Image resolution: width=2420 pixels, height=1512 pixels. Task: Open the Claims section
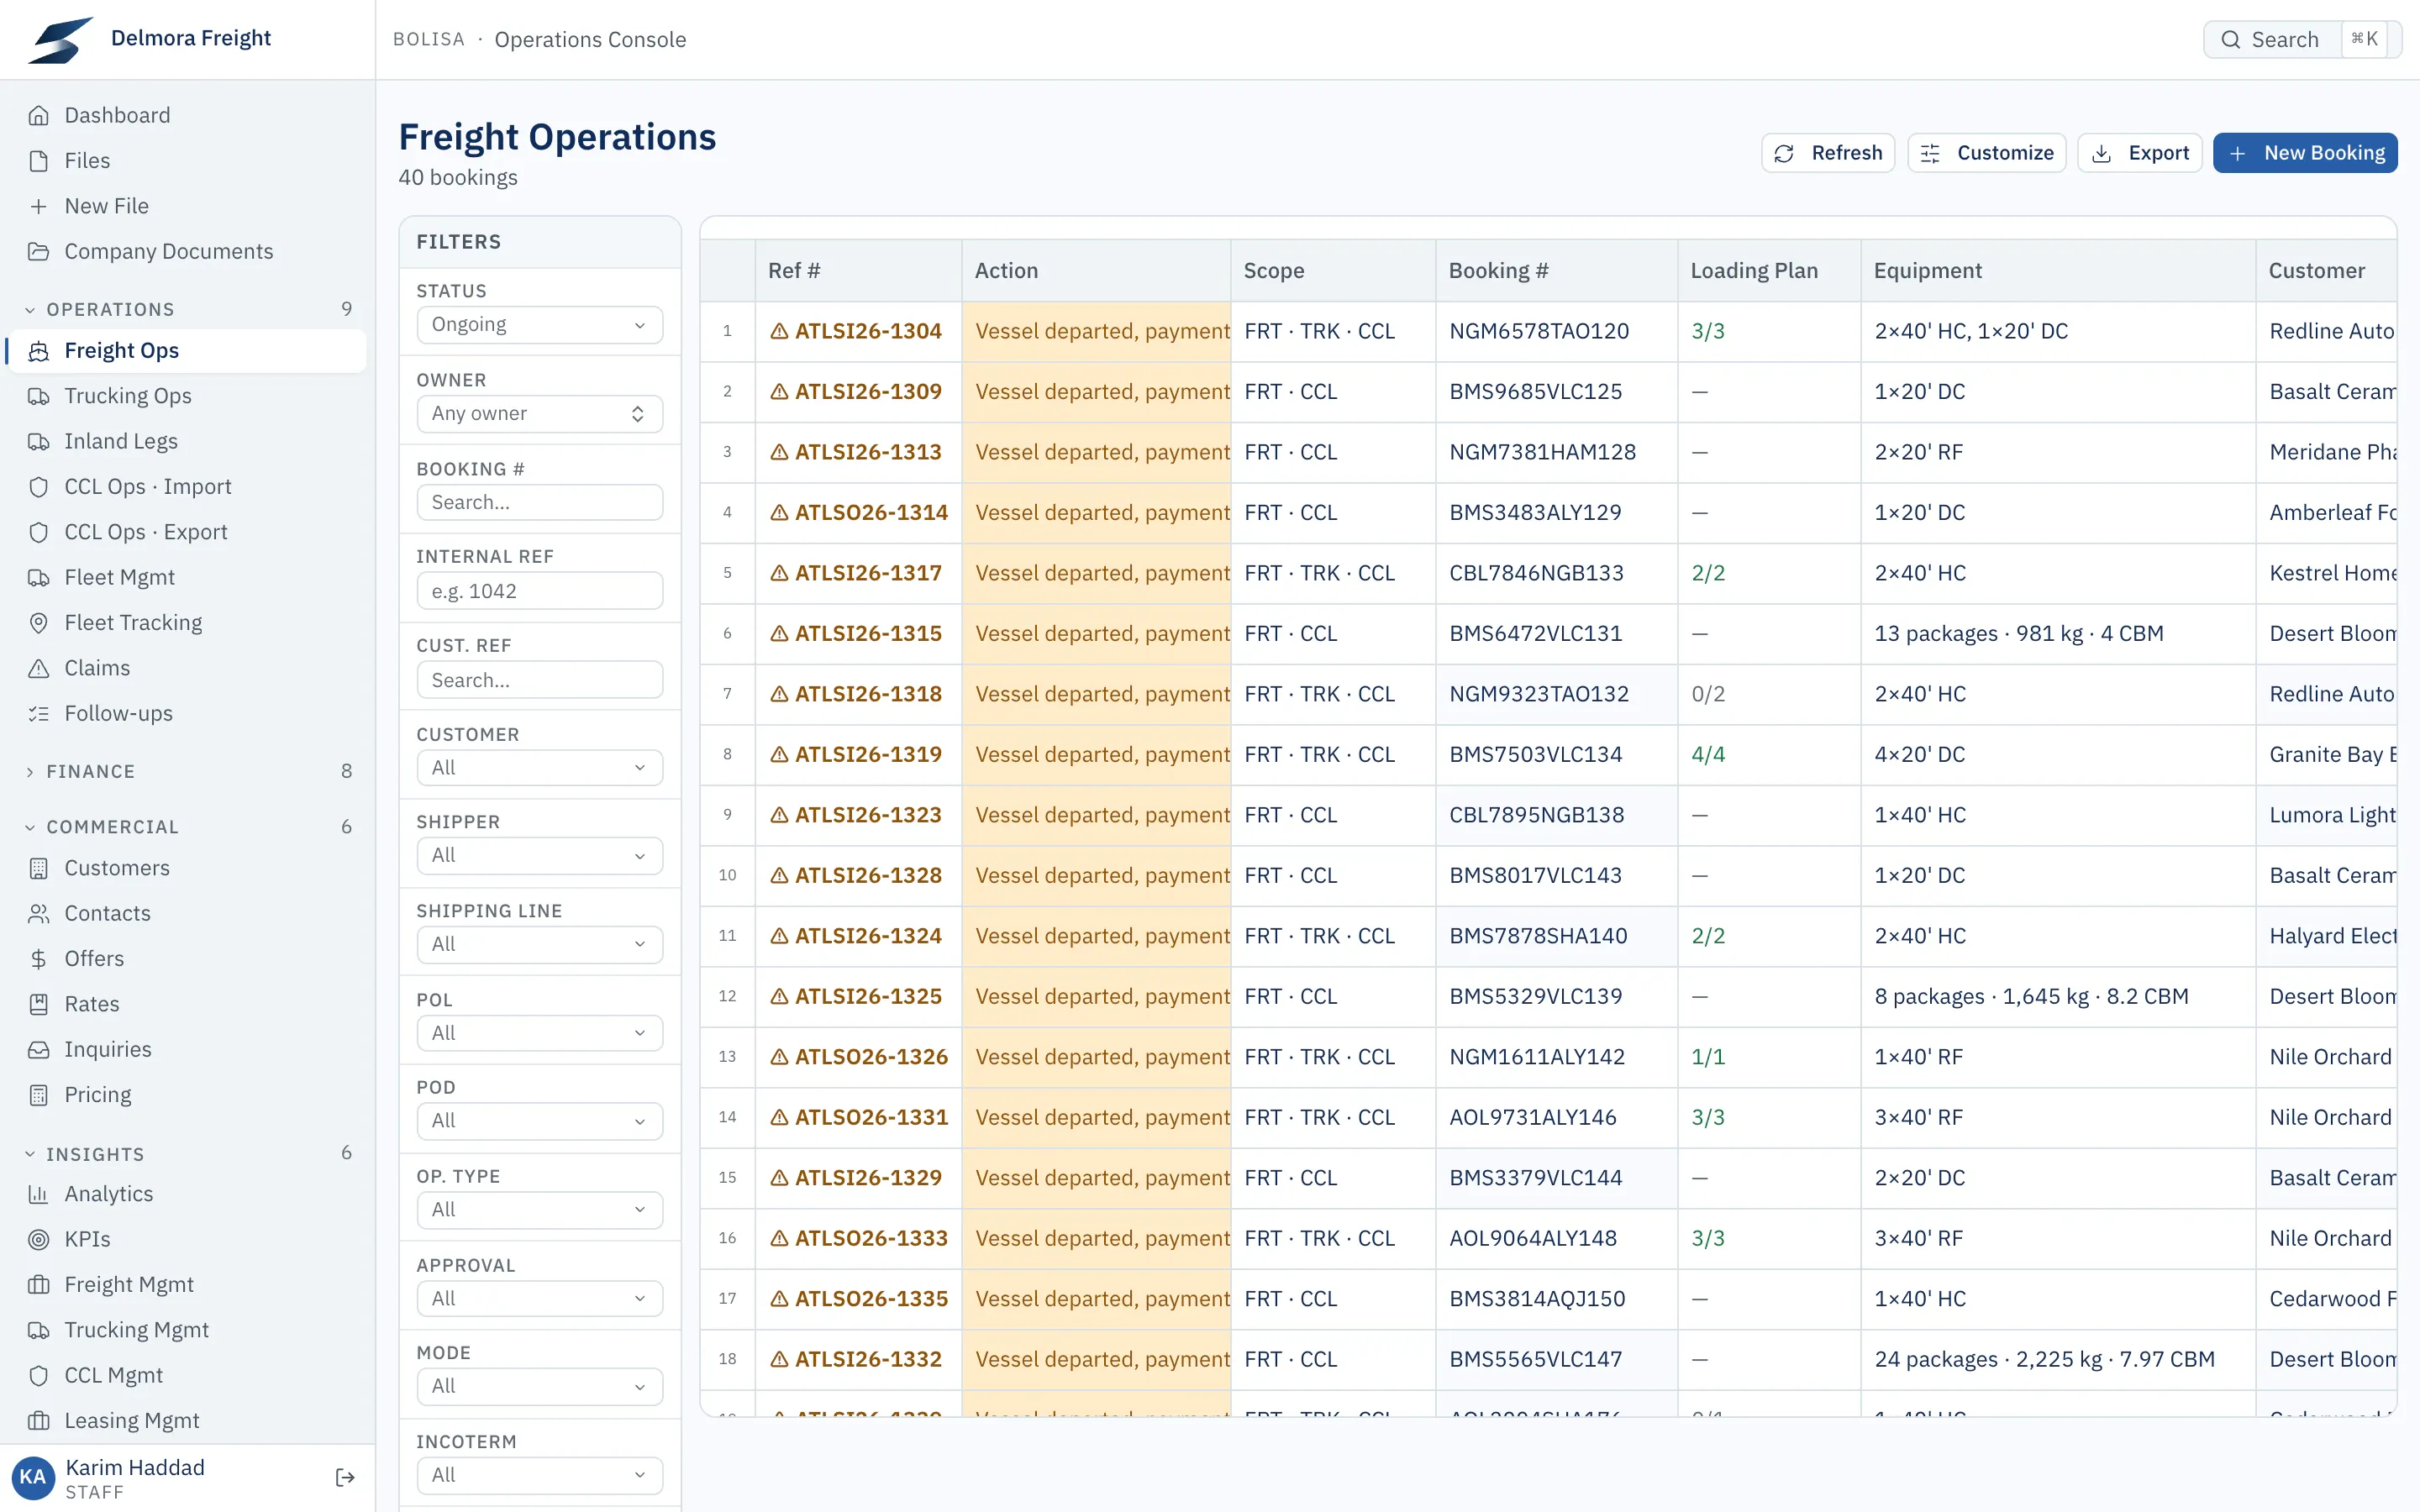pos(187,668)
